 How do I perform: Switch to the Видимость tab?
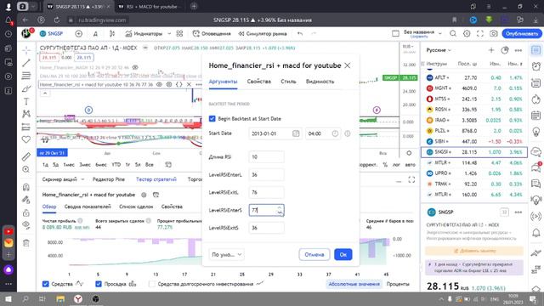click(x=320, y=82)
